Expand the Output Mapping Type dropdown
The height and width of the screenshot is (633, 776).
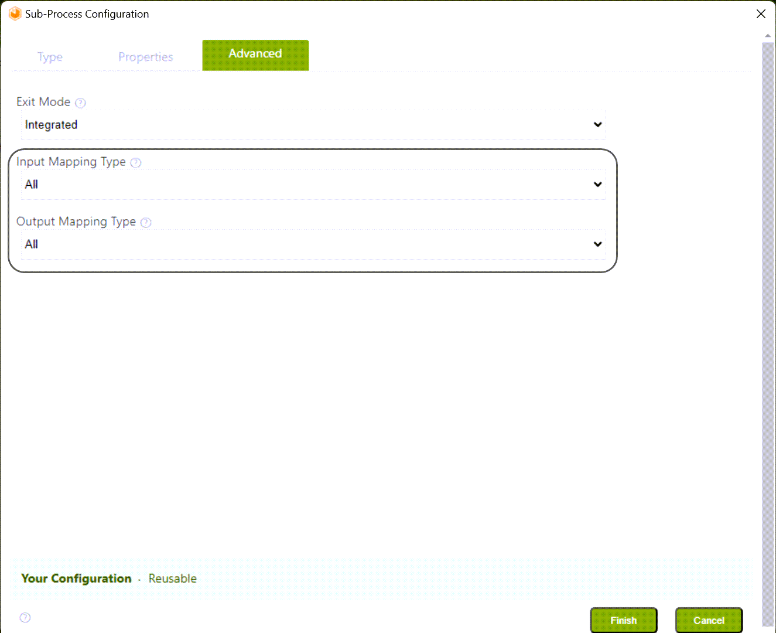pyautogui.click(x=313, y=244)
